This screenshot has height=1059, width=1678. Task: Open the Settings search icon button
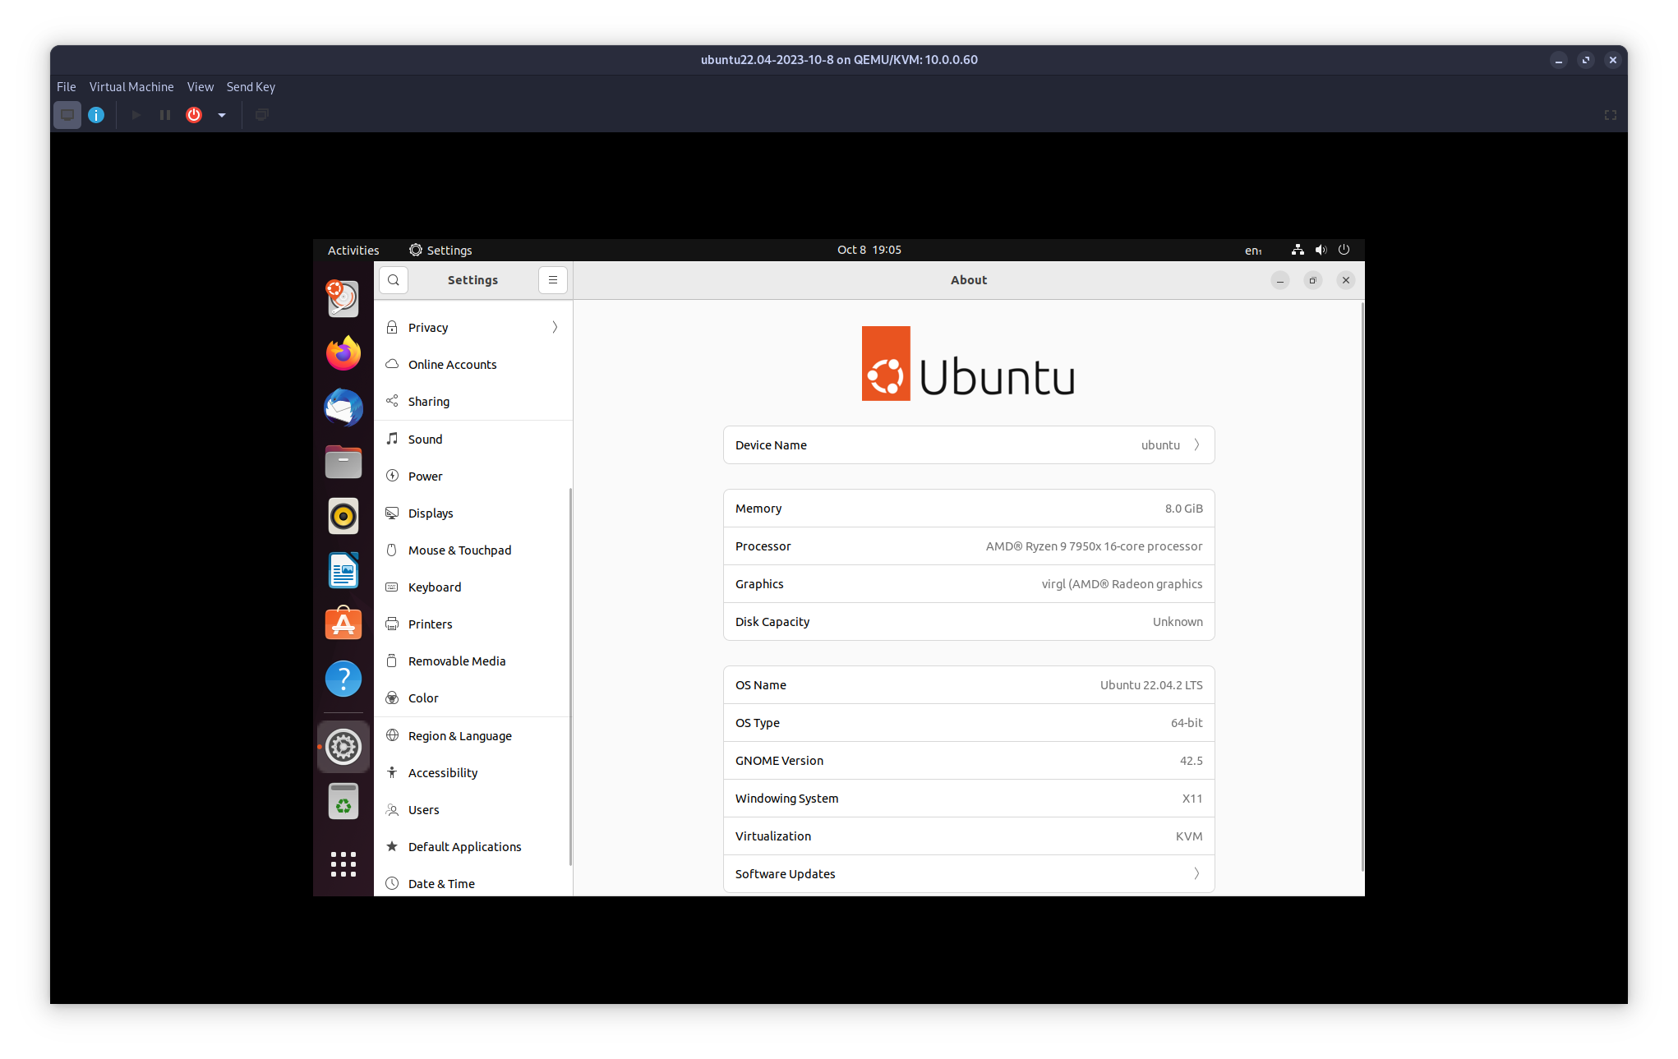394,280
